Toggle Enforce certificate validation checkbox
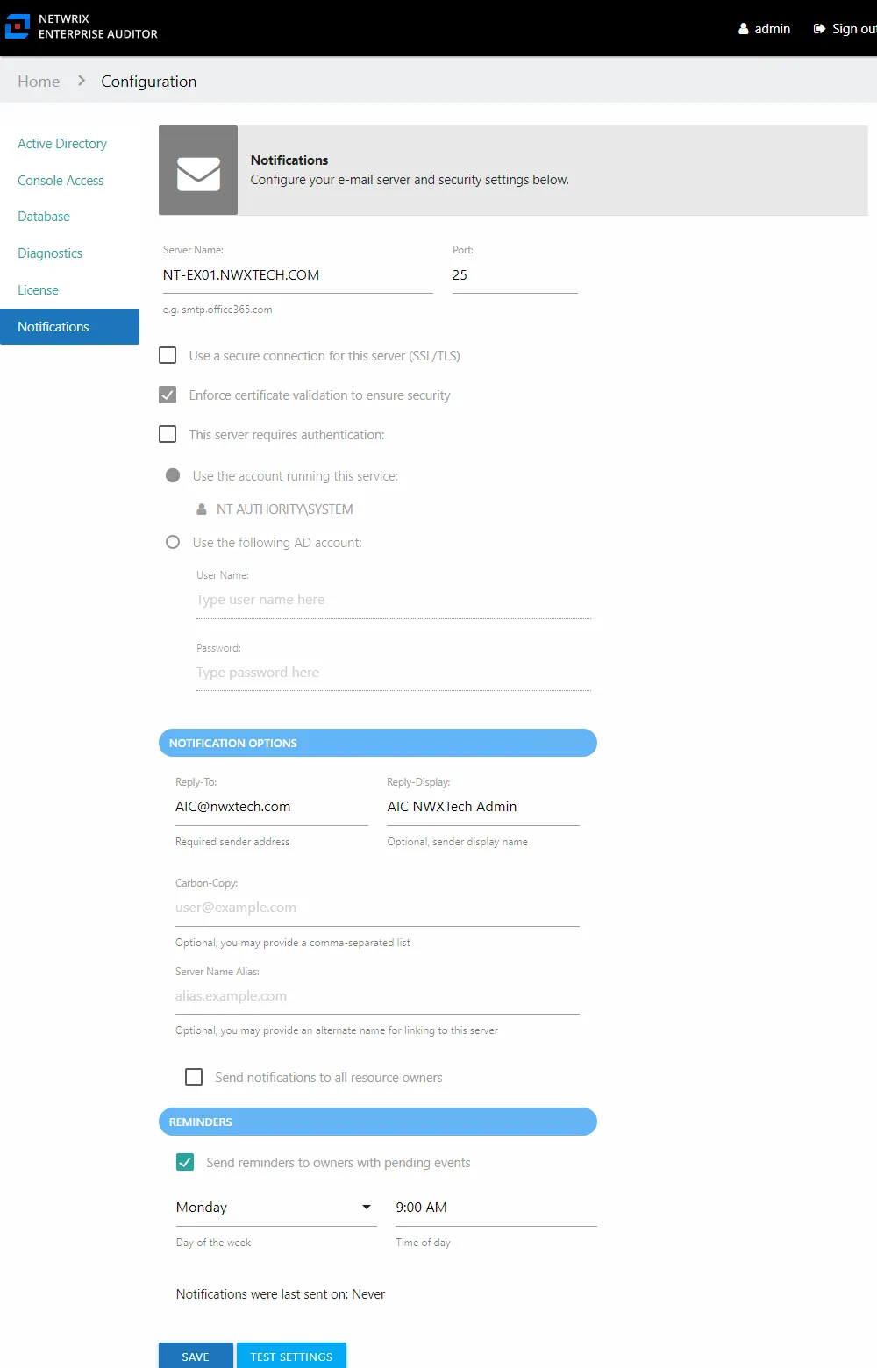This screenshot has height=1368, width=877. [168, 395]
